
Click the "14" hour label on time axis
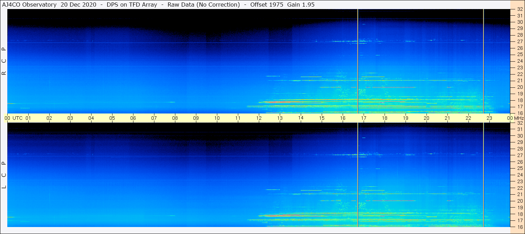click(x=301, y=118)
